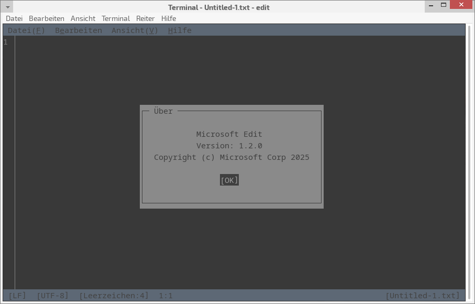The height and width of the screenshot is (304, 475).
Task: Click the [LF] line ending indicator
Action: (17, 296)
